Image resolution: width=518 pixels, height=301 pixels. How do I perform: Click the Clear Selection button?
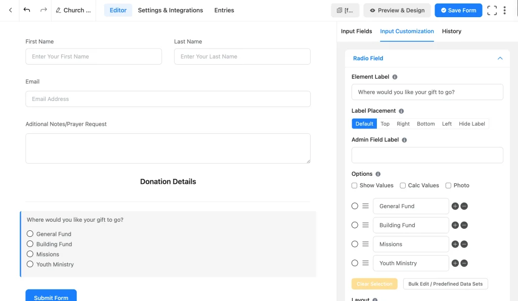(374, 284)
